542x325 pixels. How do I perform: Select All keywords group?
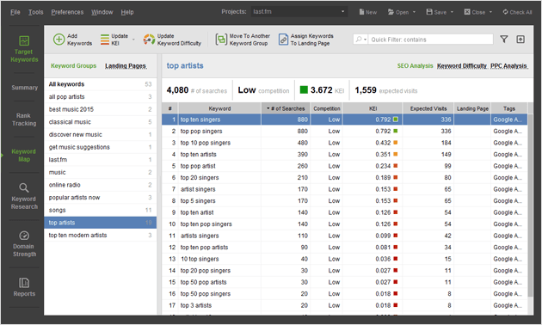click(x=101, y=84)
